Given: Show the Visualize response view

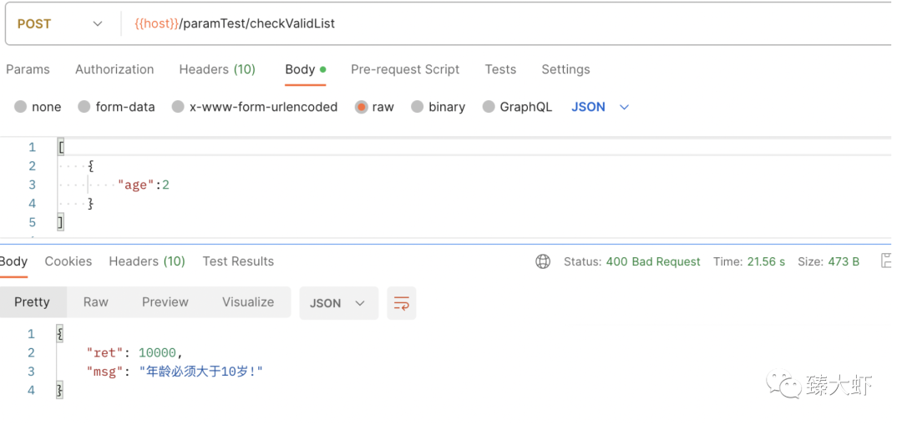Looking at the screenshot, I should (x=248, y=302).
